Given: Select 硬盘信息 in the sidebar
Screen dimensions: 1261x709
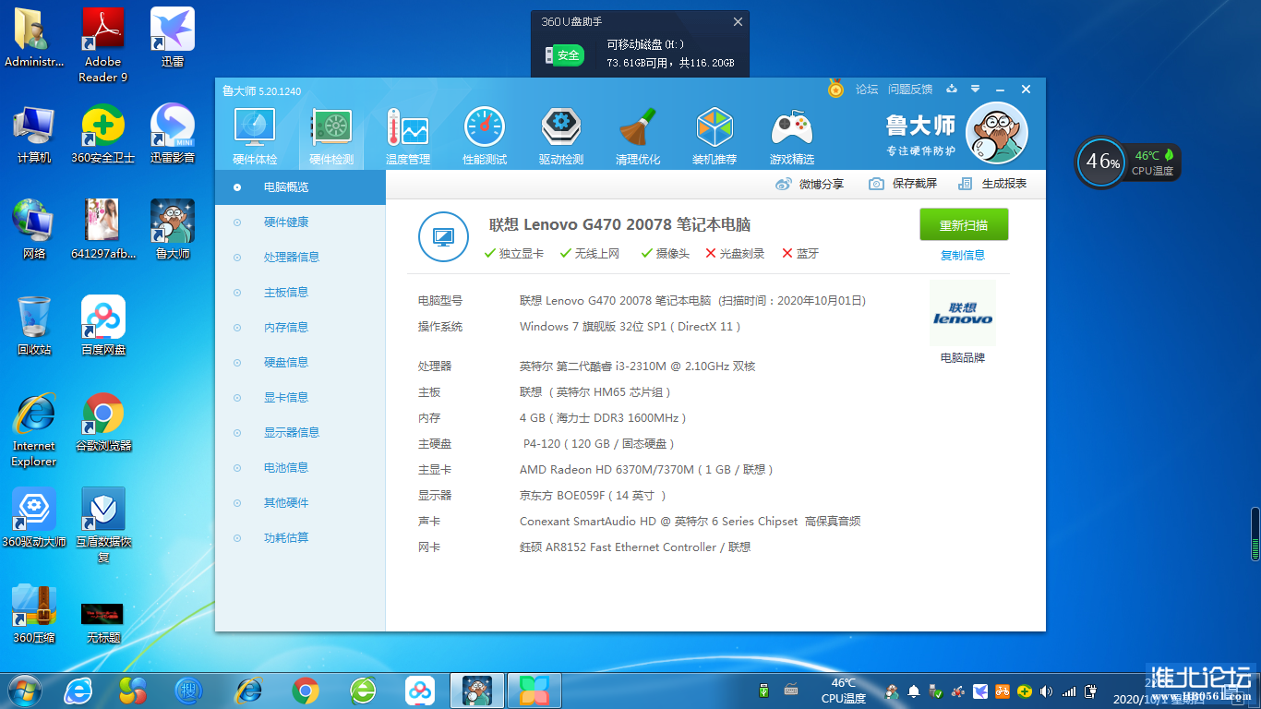Looking at the screenshot, I should point(300,363).
